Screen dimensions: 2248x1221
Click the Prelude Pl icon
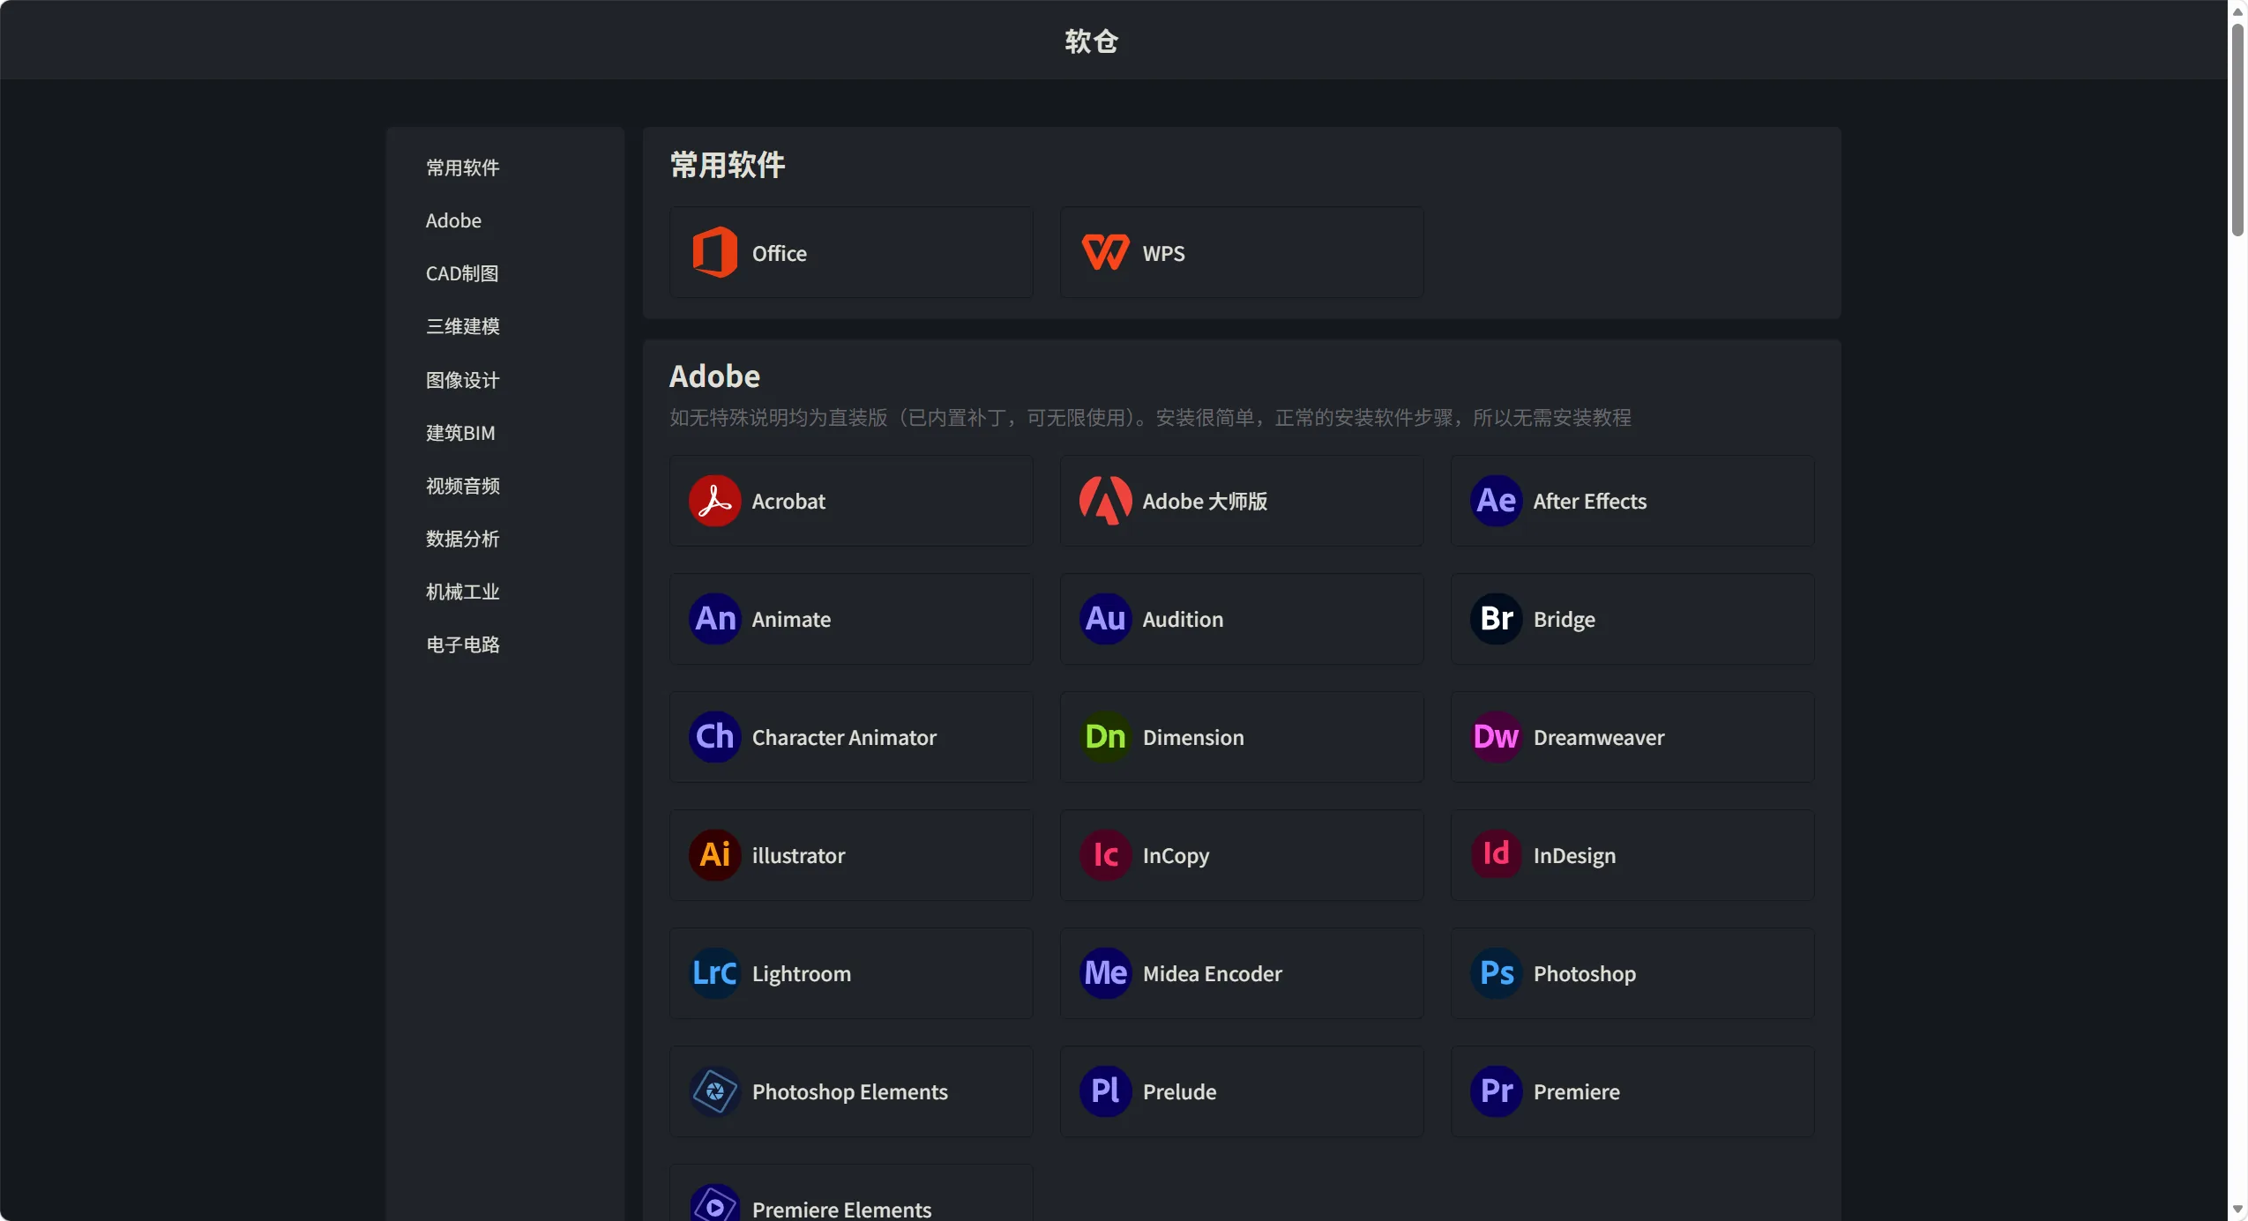pos(1105,1091)
